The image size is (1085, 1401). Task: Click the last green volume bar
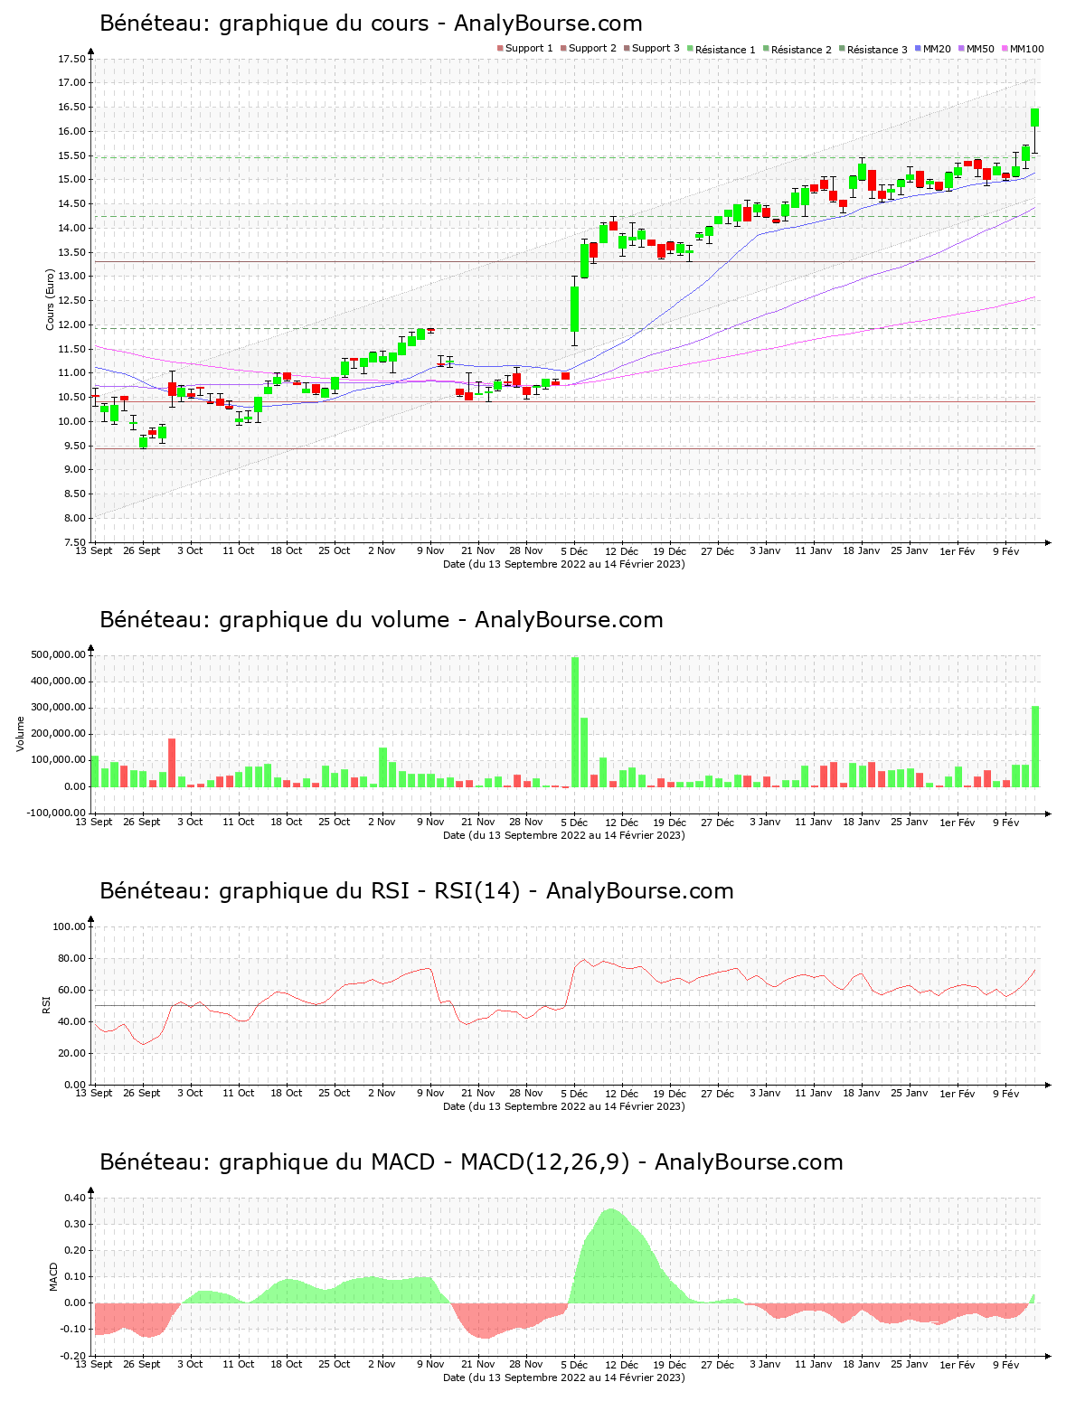coord(1035,747)
